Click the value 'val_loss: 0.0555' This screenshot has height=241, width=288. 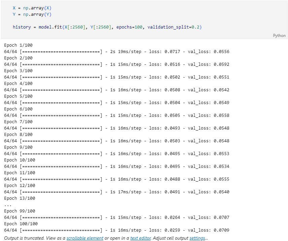[209, 179]
